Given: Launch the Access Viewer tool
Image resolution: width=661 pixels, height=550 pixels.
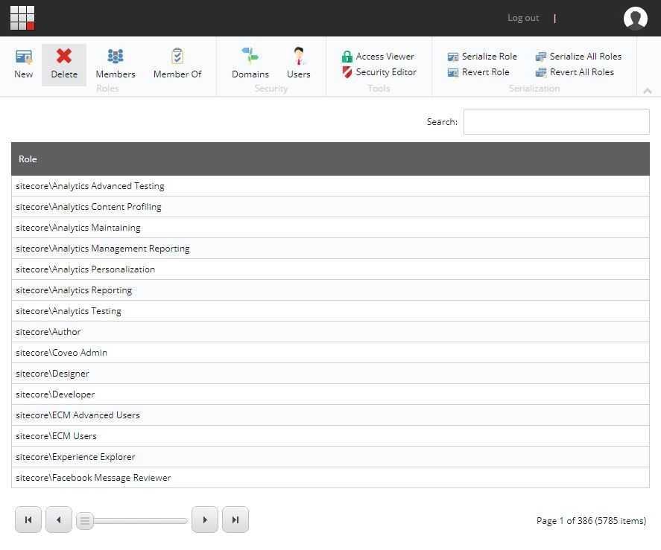Looking at the screenshot, I should point(378,57).
